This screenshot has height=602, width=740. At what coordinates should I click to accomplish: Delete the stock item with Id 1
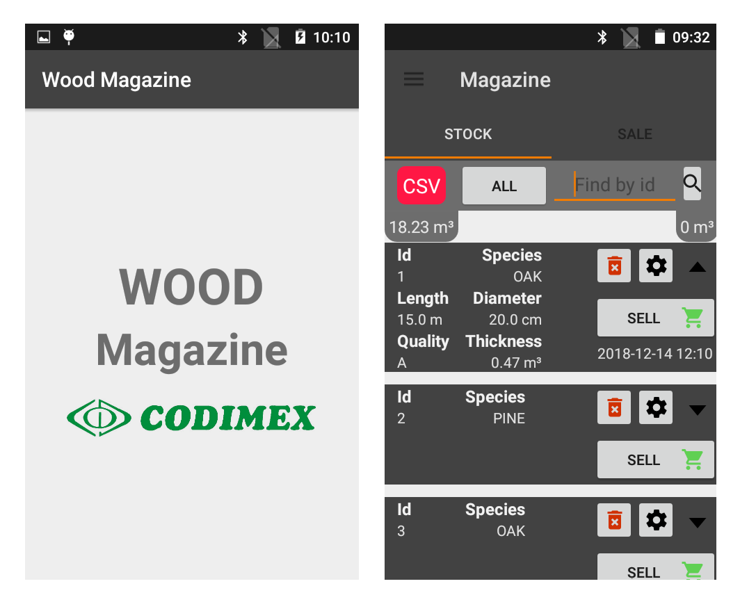pyautogui.click(x=614, y=266)
